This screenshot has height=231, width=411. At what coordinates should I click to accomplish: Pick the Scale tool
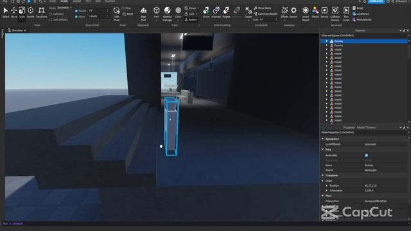[22, 12]
